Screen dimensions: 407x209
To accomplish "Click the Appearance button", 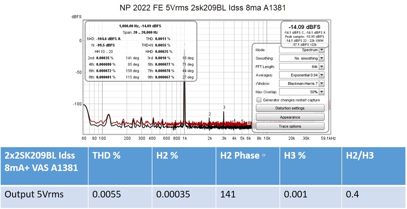I will (x=290, y=117).
